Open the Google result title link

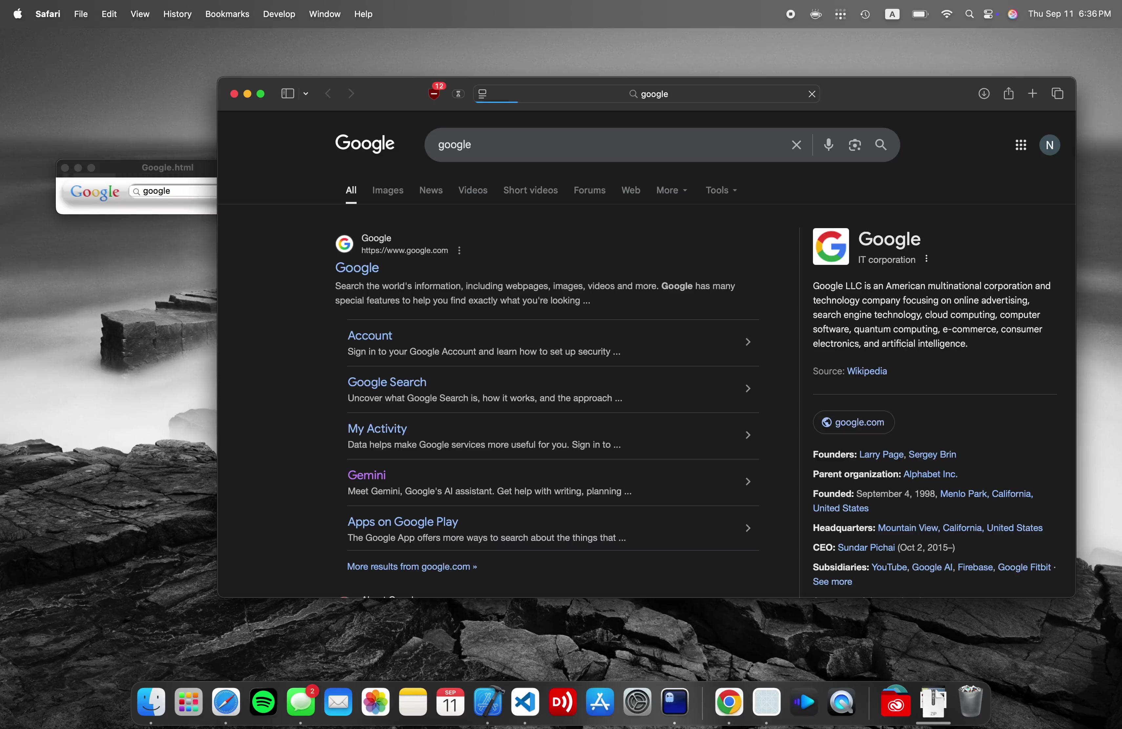(x=357, y=267)
